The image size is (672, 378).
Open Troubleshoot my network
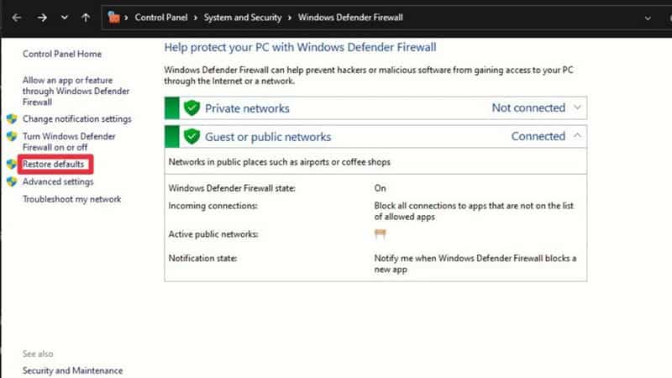click(x=71, y=199)
